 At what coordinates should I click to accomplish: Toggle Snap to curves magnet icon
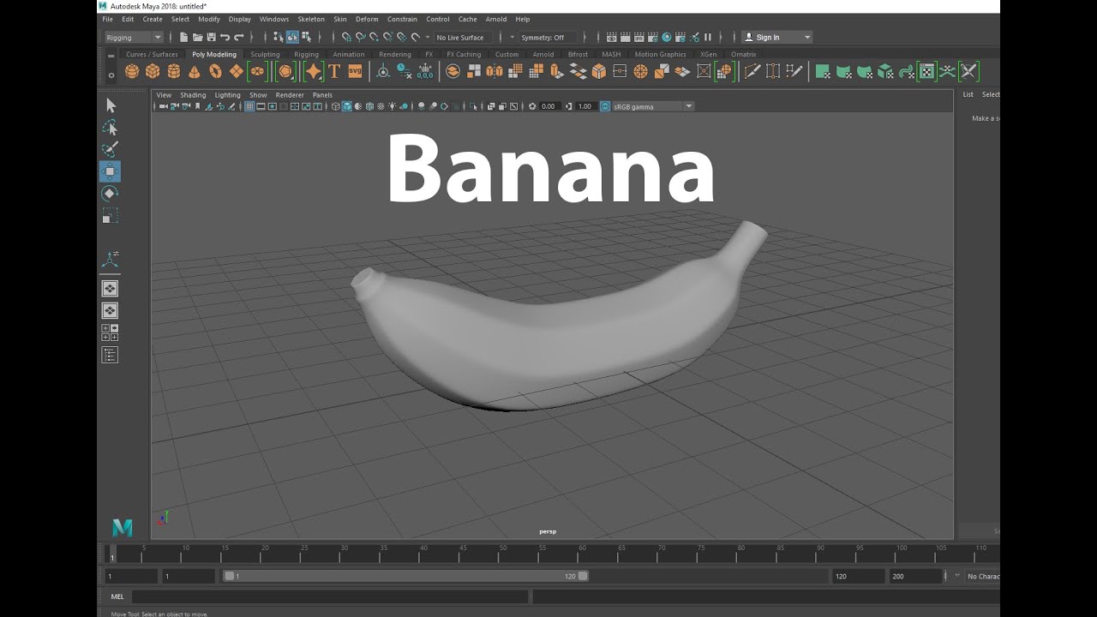click(360, 37)
